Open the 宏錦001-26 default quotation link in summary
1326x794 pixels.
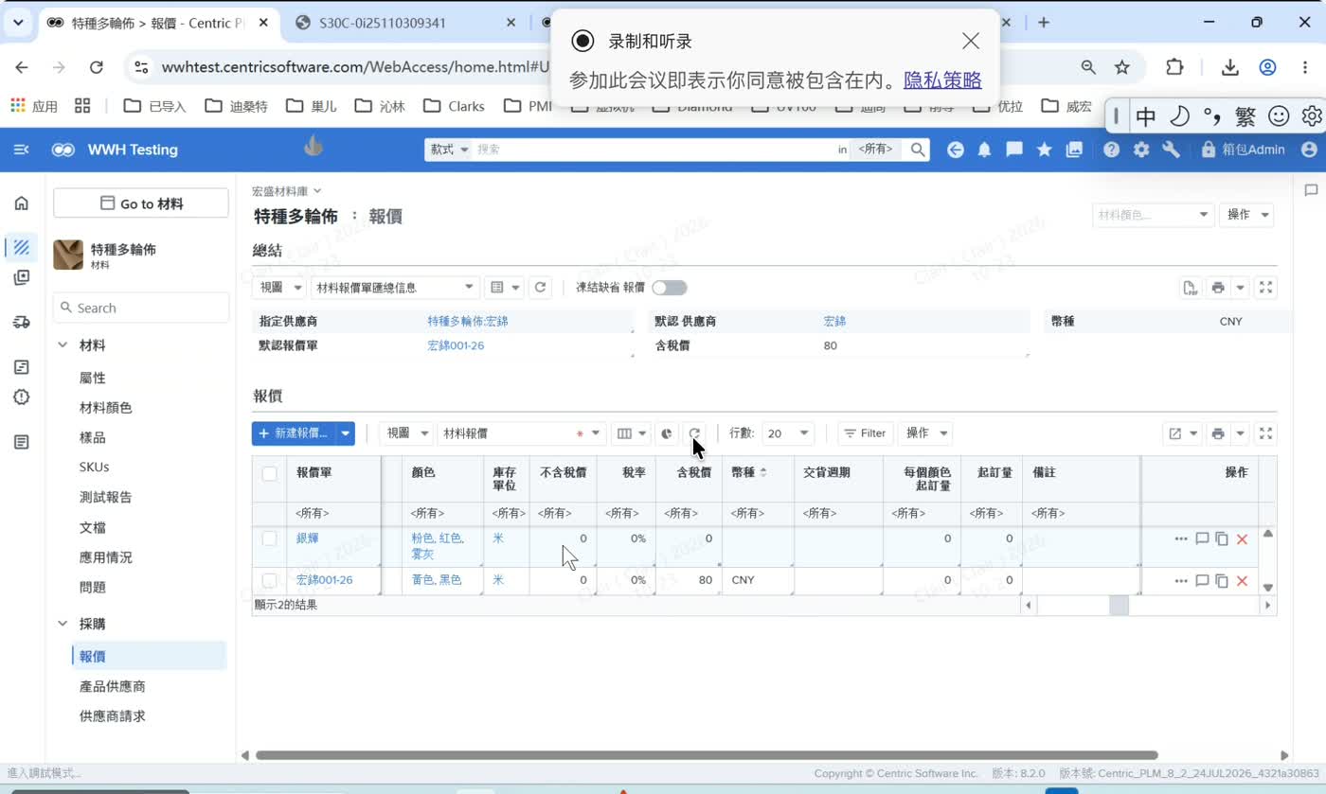pyautogui.click(x=456, y=345)
